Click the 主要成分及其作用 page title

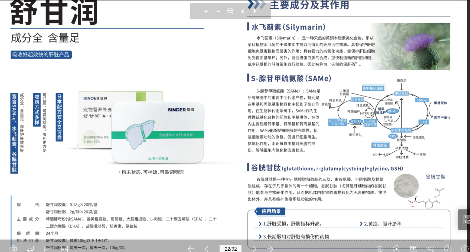point(310,5)
